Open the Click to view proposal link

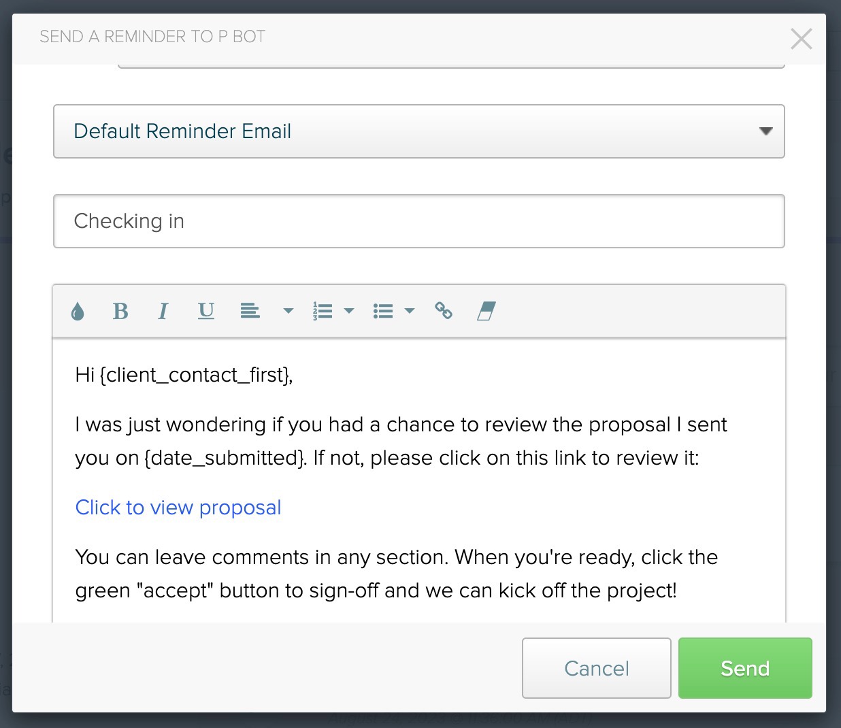[178, 508]
